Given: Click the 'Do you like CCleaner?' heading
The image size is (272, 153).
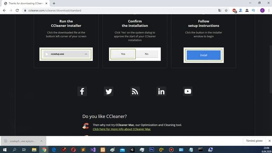Looking at the screenshot, I should click(x=105, y=116).
